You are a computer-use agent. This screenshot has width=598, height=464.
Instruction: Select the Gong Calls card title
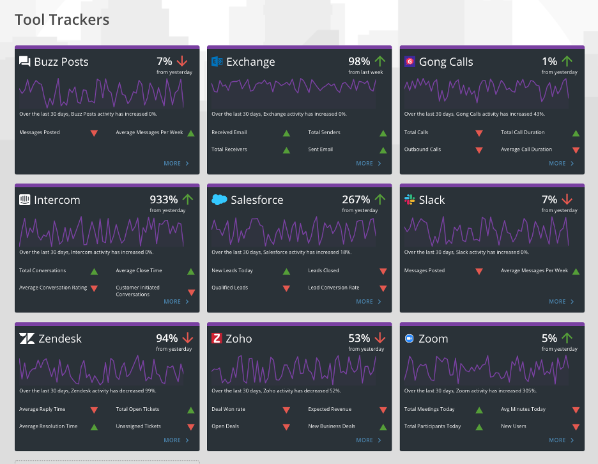click(446, 62)
